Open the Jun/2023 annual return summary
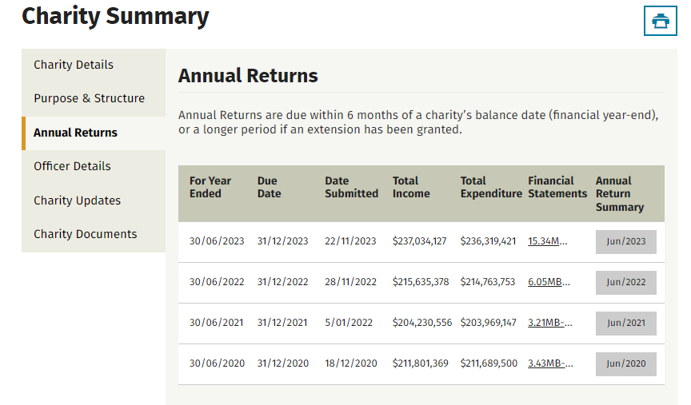The width and height of the screenshot is (691, 405). tap(625, 241)
